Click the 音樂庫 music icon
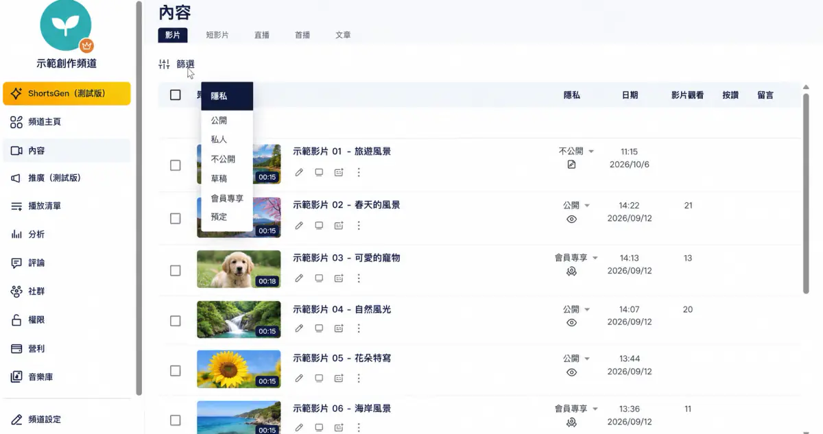 16,377
